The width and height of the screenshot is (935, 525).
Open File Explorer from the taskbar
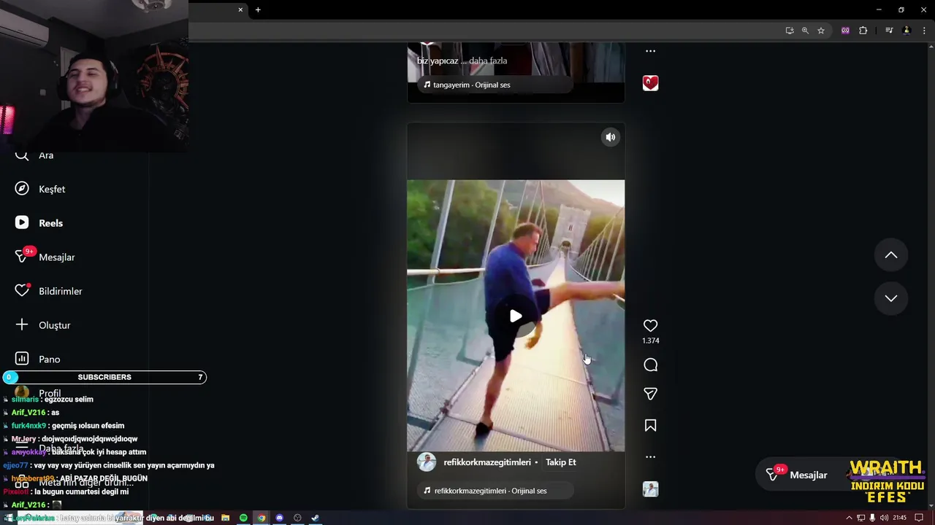[x=226, y=518]
